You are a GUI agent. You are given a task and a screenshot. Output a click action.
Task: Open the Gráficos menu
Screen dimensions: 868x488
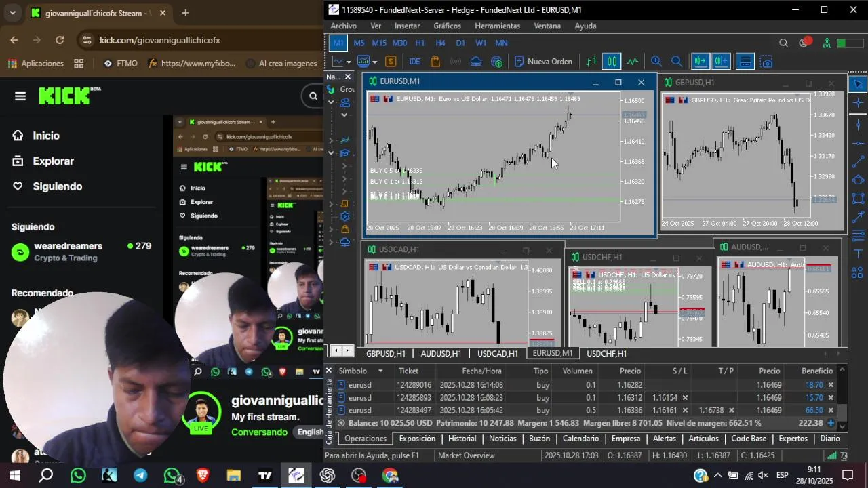coord(447,26)
